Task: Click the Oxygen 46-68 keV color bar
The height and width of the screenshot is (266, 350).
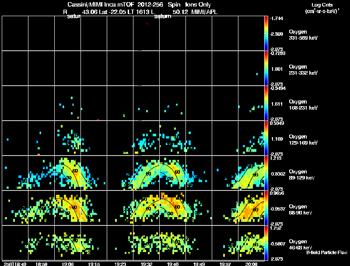Action: 266,243
